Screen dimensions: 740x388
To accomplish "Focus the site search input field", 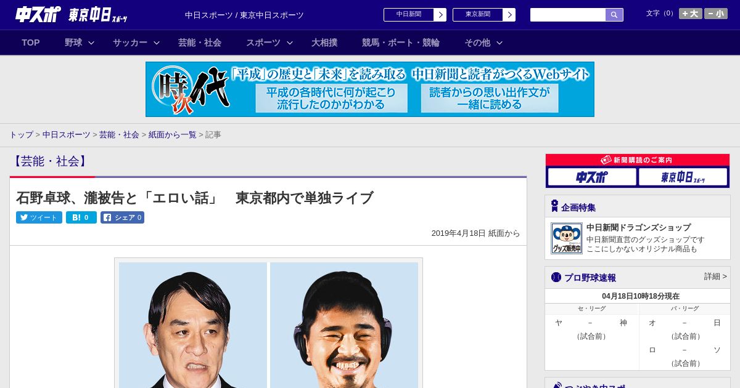I will 568,15.
